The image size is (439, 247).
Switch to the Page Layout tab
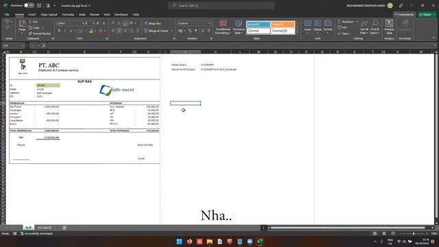[49, 14]
